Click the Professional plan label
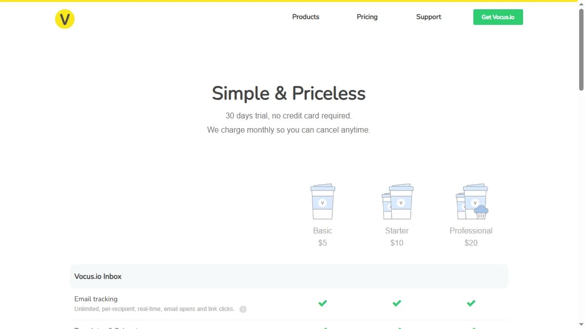The width and height of the screenshot is (585, 329). click(471, 231)
